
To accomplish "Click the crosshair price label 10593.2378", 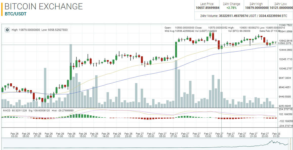I will click(285, 43).
